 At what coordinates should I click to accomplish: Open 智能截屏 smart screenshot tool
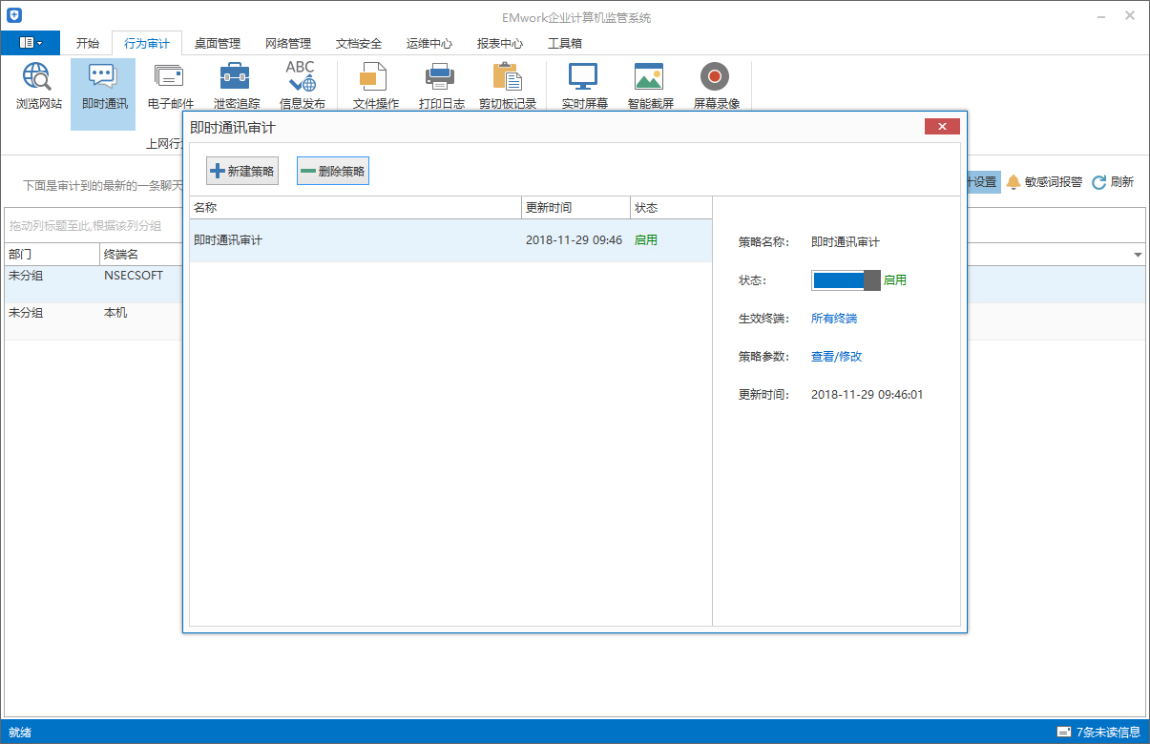coord(650,86)
